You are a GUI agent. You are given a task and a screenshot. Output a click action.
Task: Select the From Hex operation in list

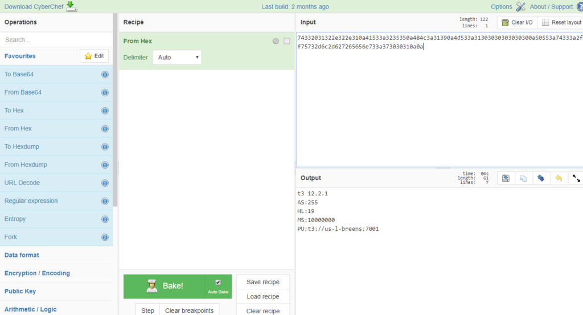point(56,129)
